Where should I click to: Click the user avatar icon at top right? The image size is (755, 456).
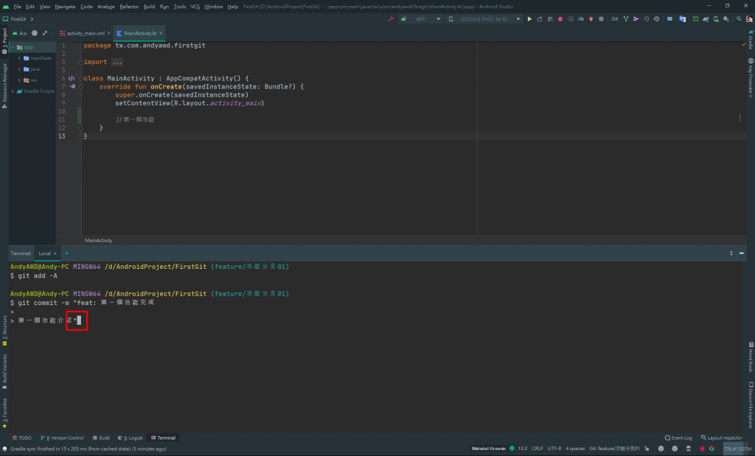(x=749, y=19)
